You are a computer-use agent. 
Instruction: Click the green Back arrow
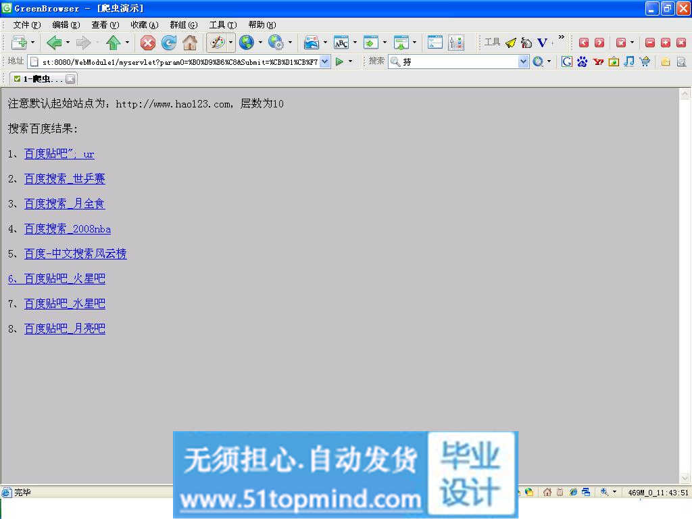tap(54, 43)
